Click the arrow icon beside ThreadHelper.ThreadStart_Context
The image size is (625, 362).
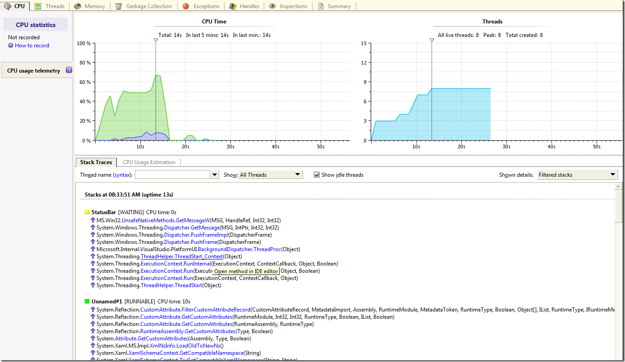93,257
